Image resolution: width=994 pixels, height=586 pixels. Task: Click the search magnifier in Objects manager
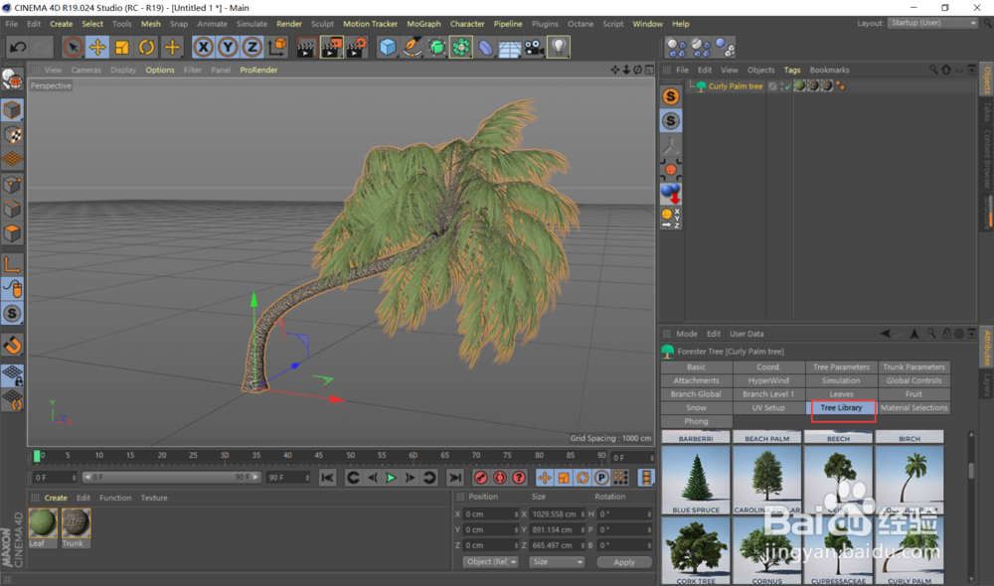coord(933,71)
